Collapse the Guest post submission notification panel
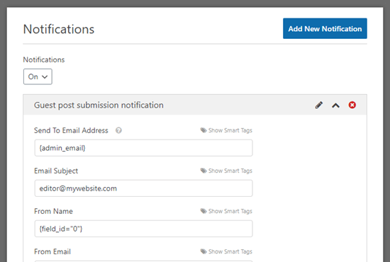This screenshot has height=262, width=390. point(335,106)
